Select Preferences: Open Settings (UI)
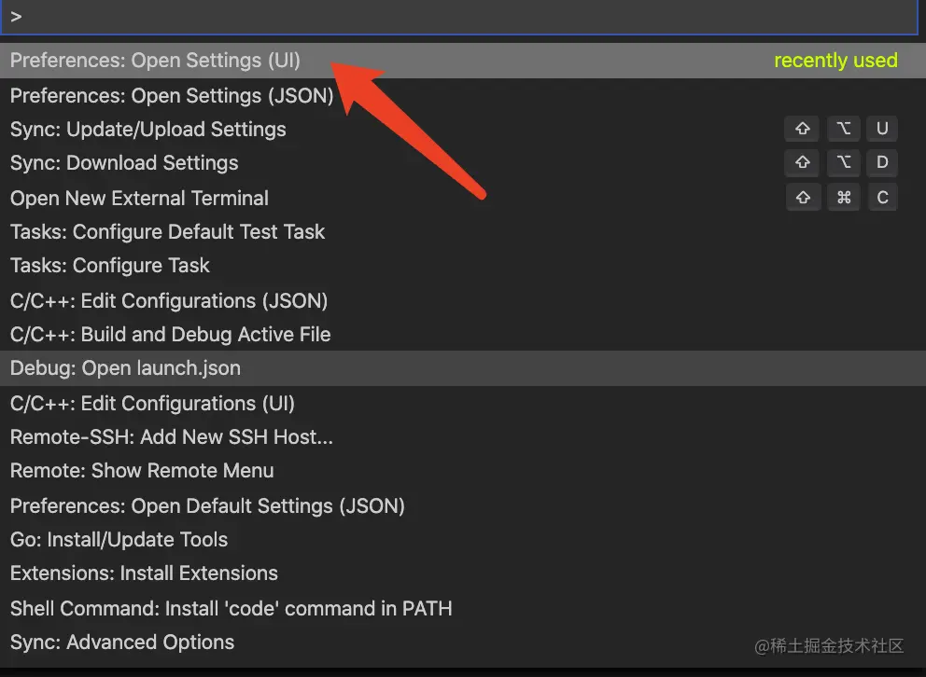The image size is (926, 677). (x=463, y=61)
